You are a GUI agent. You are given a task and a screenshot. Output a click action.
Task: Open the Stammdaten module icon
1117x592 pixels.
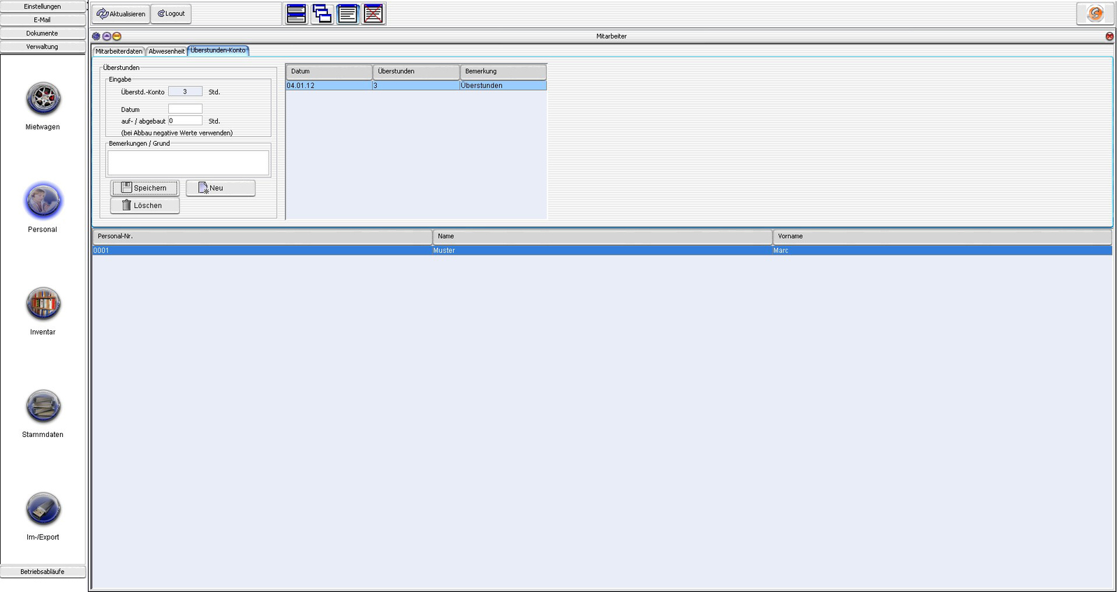click(x=43, y=406)
